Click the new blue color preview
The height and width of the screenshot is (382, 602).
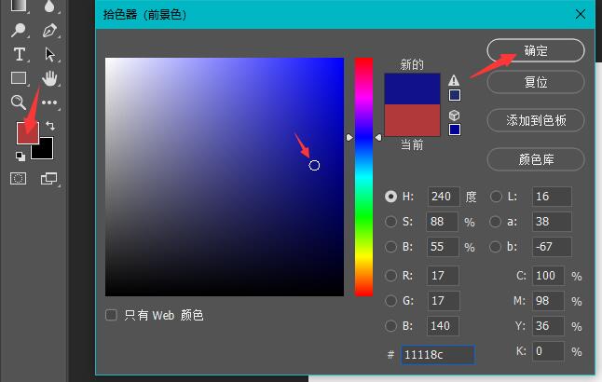point(412,89)
